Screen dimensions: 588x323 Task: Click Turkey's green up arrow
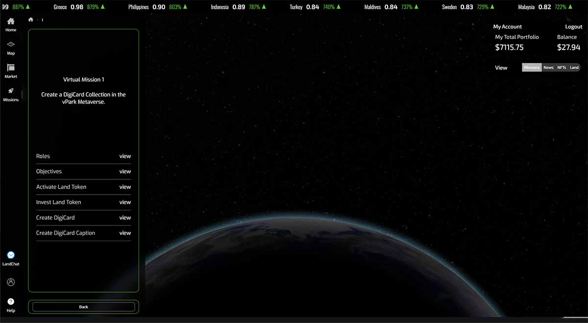click(x=339, y=7)
